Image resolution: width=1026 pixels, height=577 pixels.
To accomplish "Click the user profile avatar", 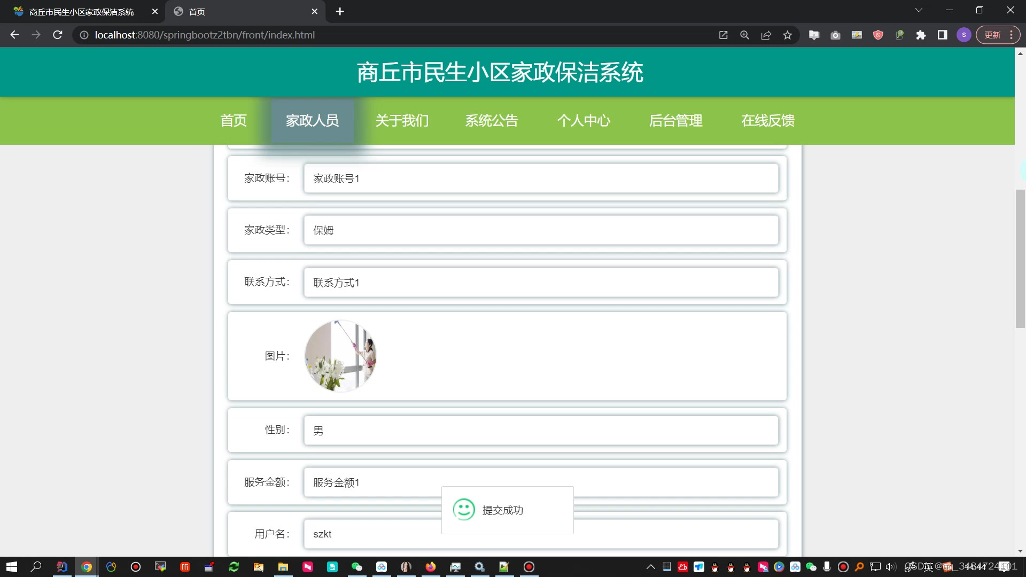I will coord(963,35).
